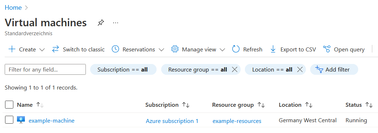Sort by the Location column header

(290, 105)
